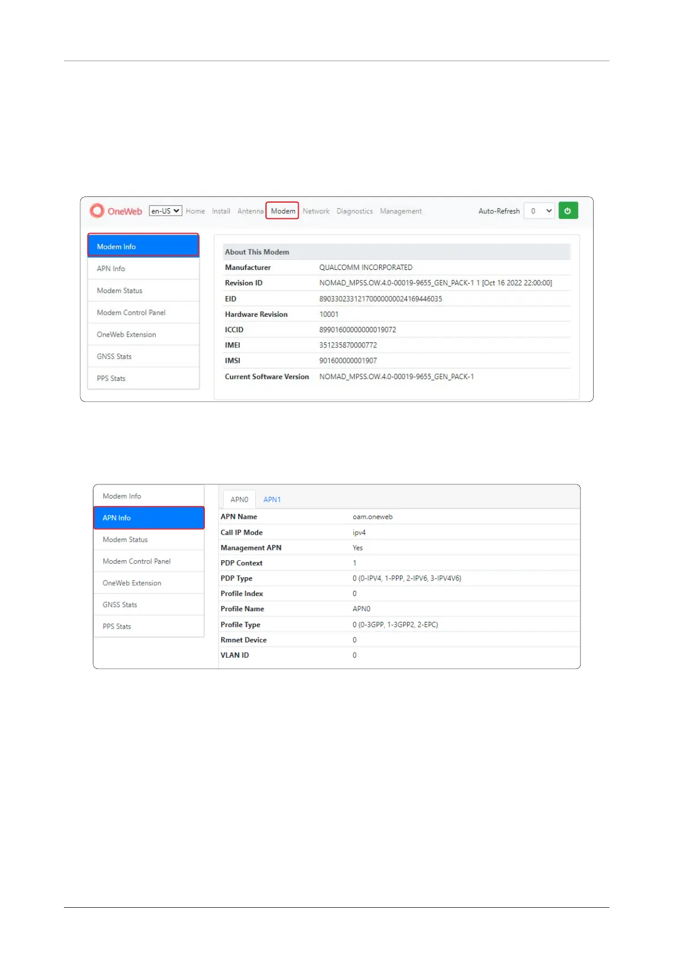Screen dimensions: 674x953
Task: Open the Antenna menu
Action: (x=250, y=211)
